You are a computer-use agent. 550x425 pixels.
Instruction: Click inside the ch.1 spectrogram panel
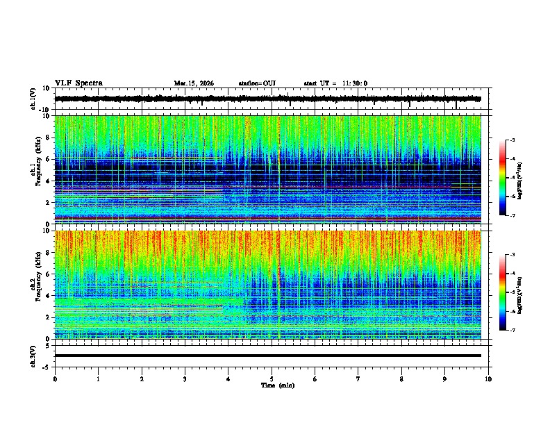click(267, 169)
